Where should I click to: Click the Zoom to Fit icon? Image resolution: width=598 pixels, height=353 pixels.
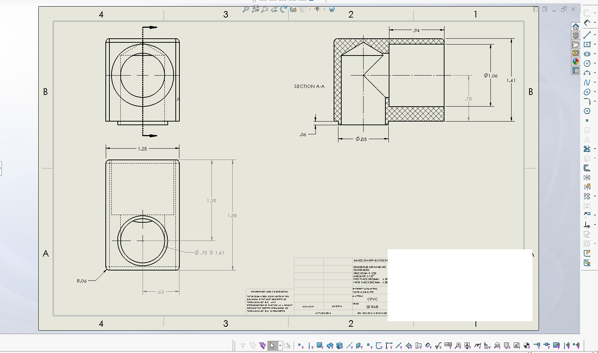(255, 9)
